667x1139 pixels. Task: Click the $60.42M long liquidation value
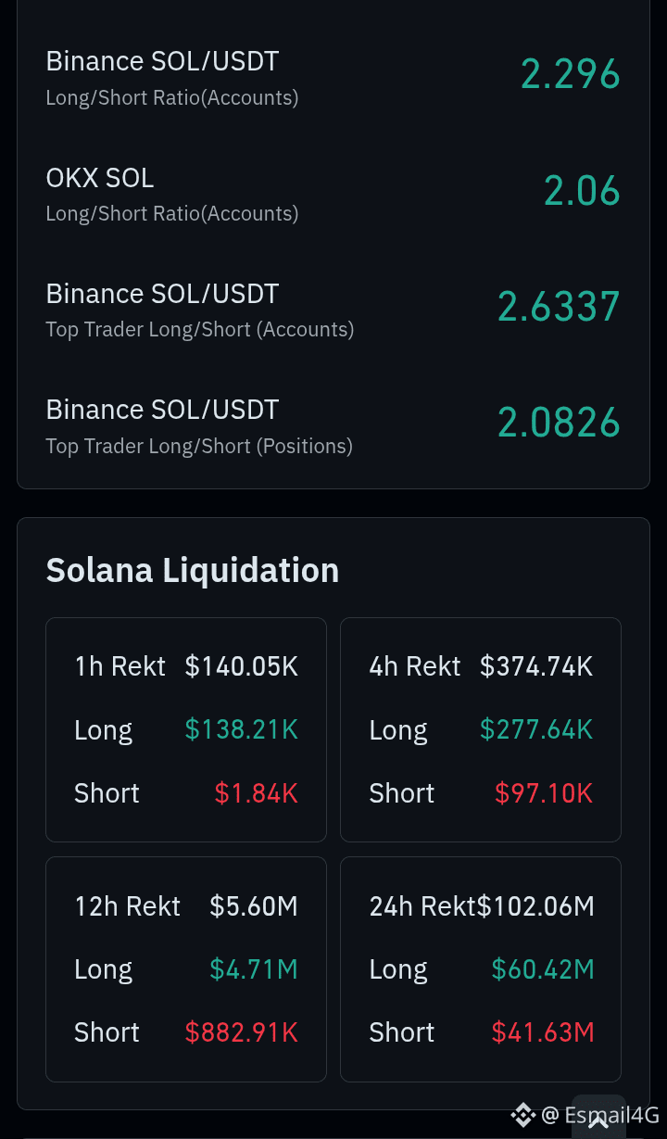543,968
